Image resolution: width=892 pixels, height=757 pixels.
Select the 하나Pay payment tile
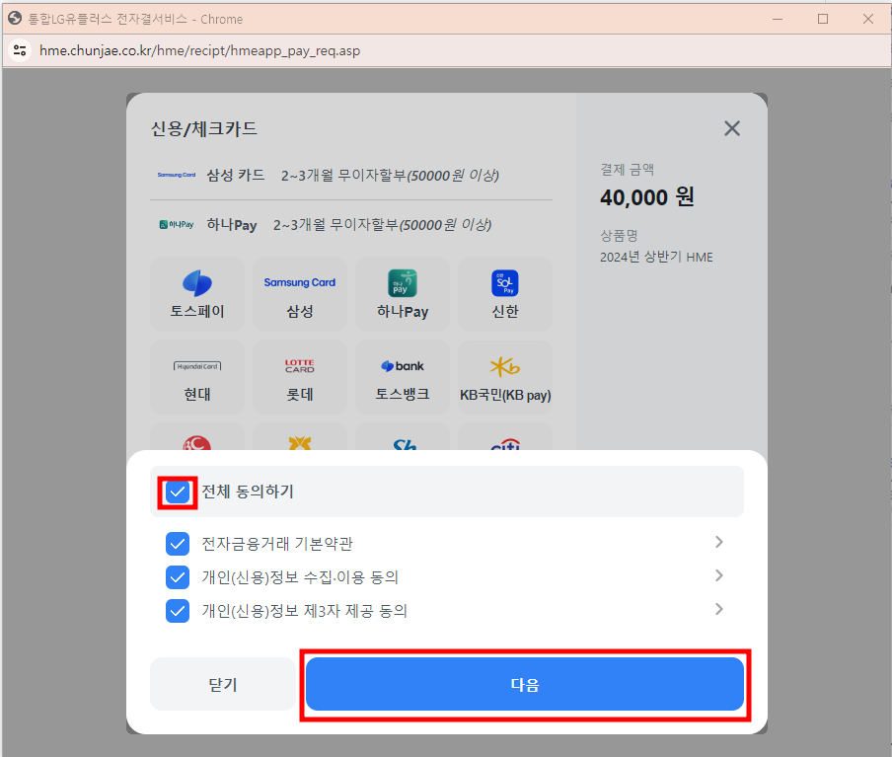coord(403,294)
